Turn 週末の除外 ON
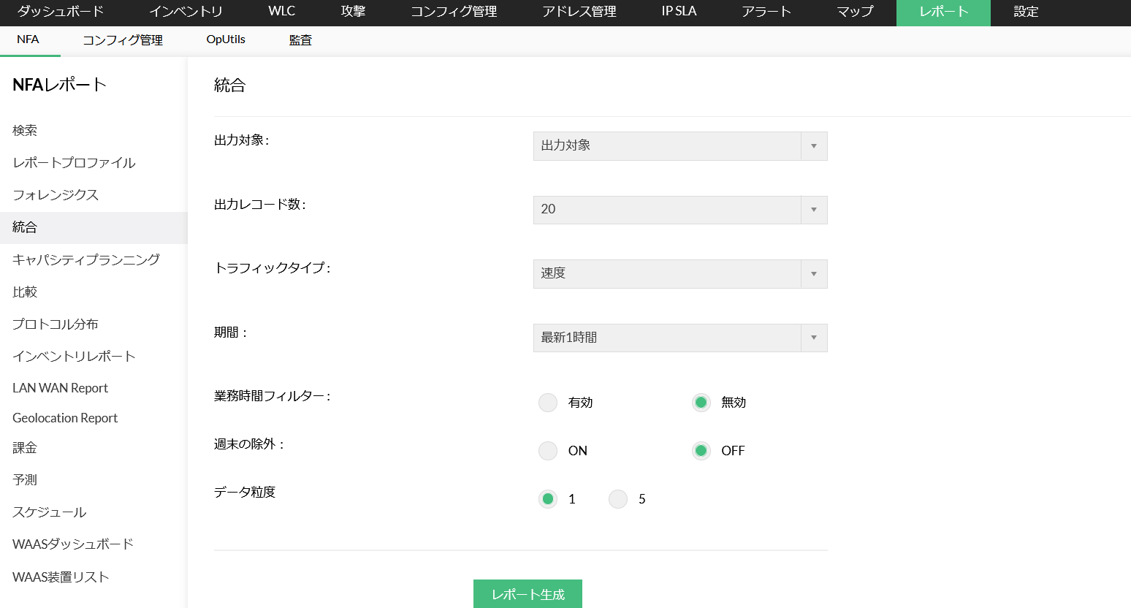The height and width of the screenshot is (608, 1131). (x=548, y=451)
